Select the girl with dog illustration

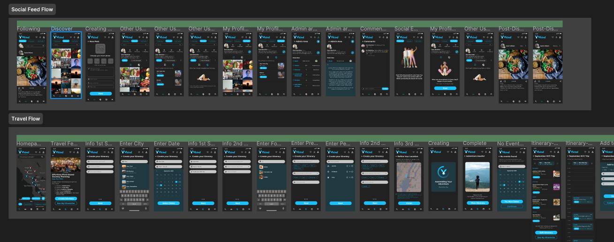pyautogui.click(x=443, y=70)
